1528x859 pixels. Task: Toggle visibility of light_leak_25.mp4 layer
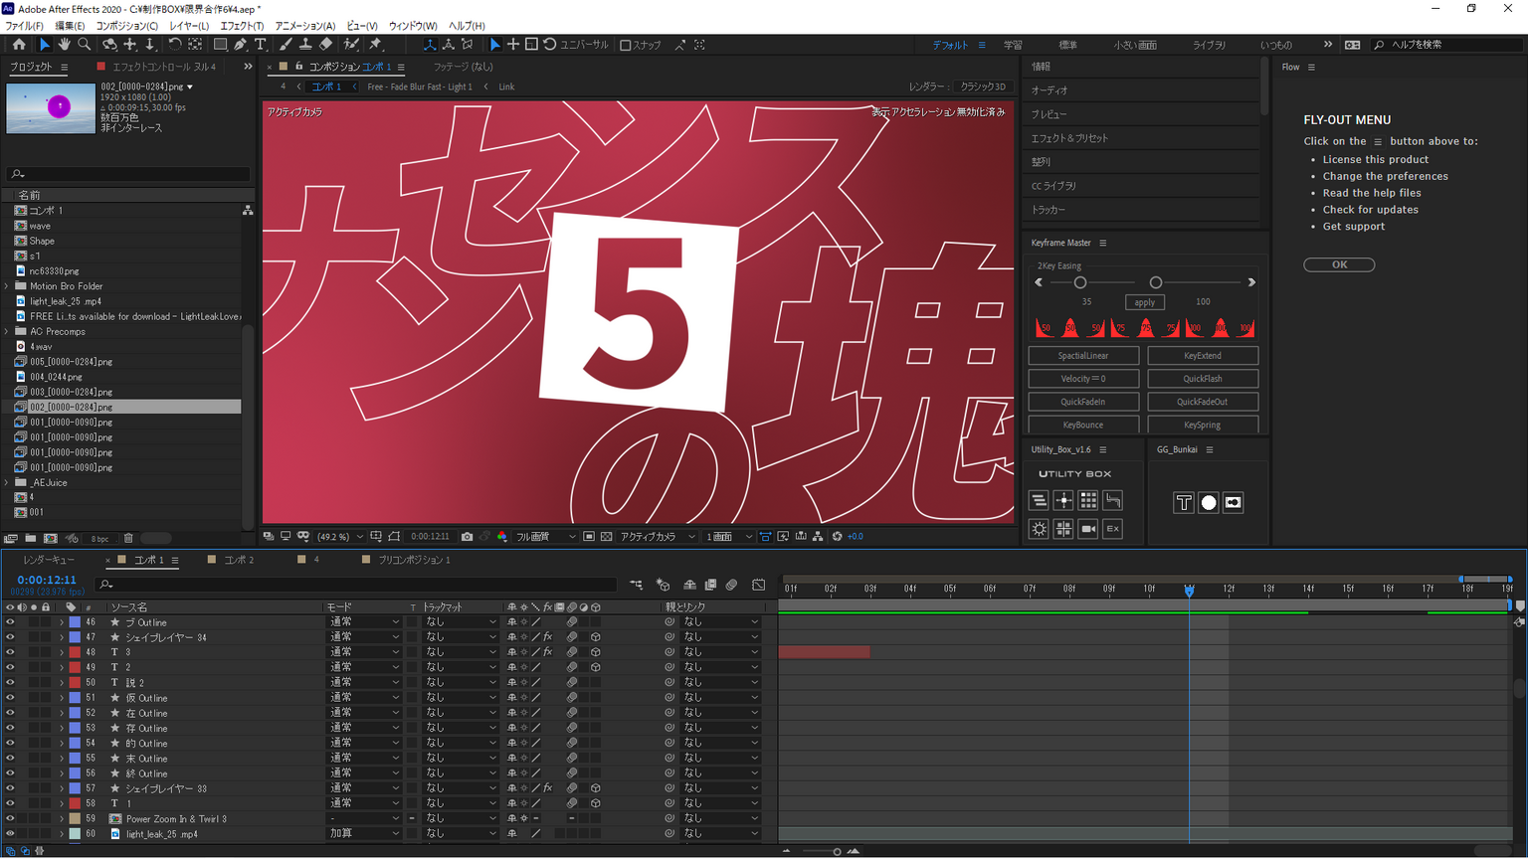click(10, 834)
